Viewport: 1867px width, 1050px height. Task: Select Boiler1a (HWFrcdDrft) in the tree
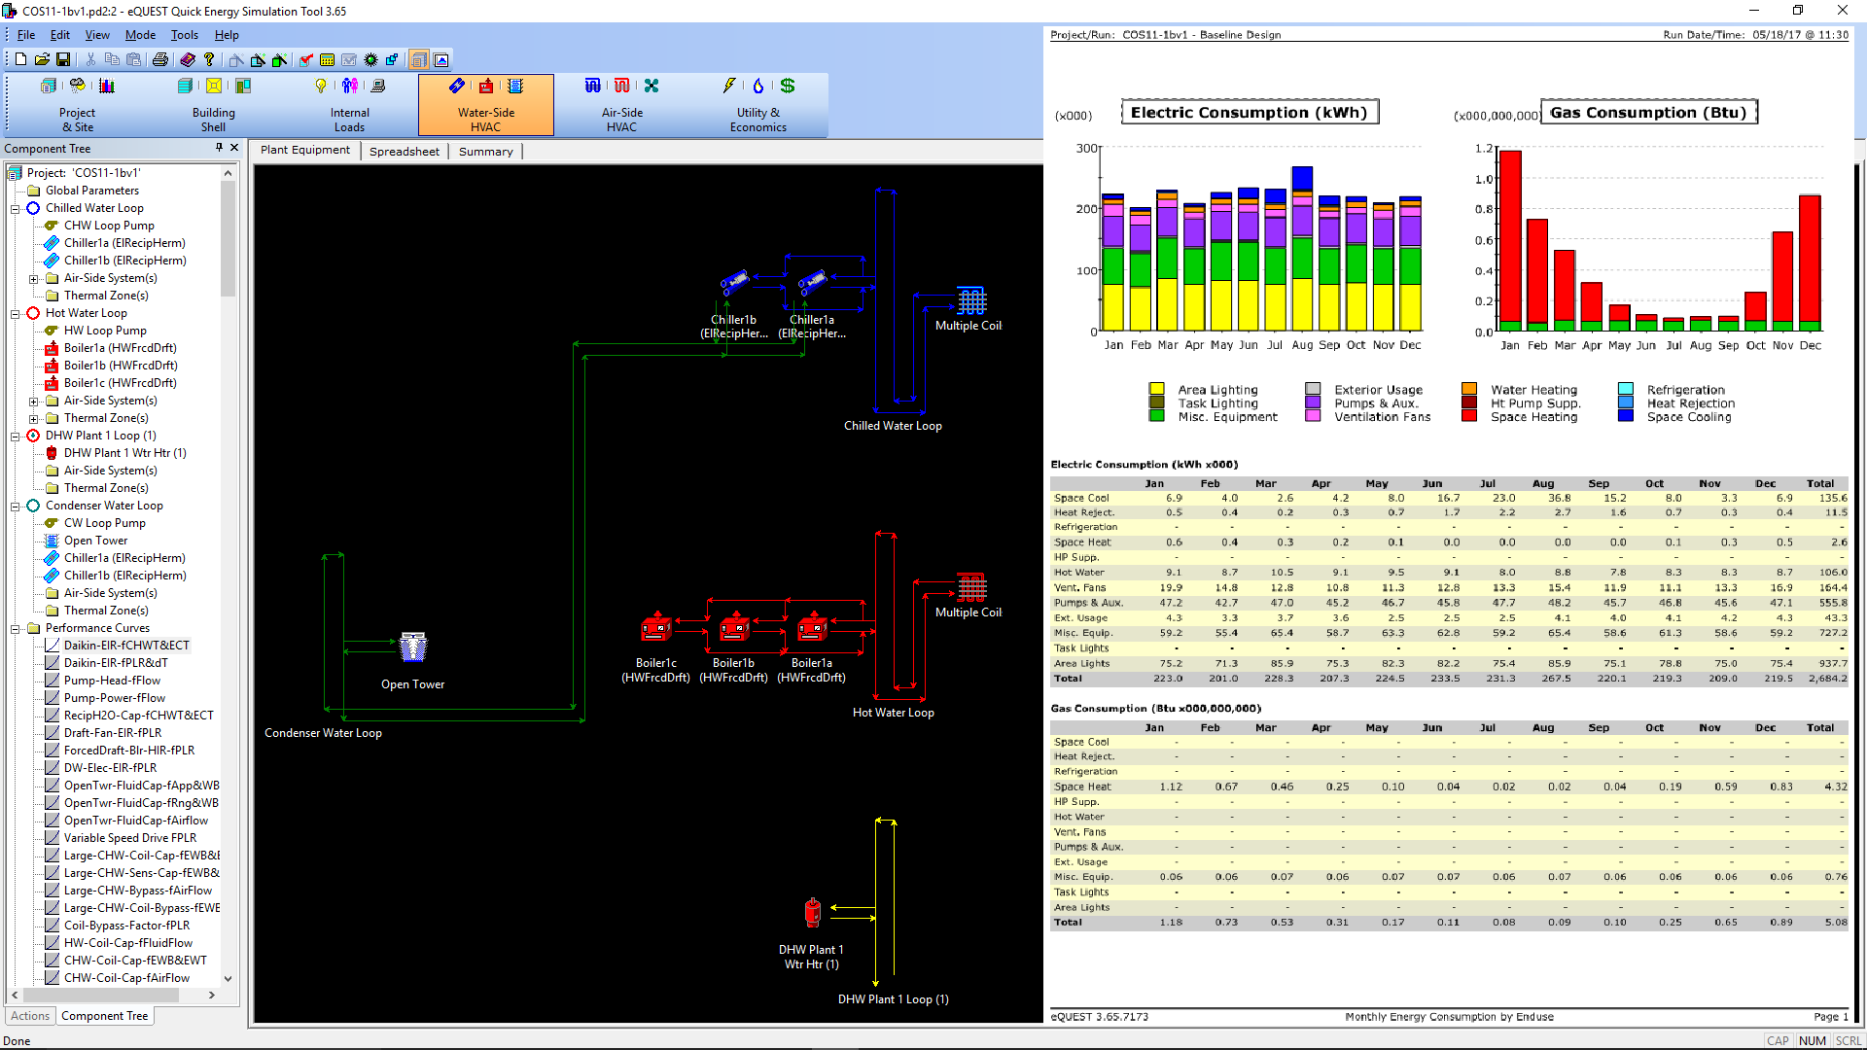click(x=121, y=348)
